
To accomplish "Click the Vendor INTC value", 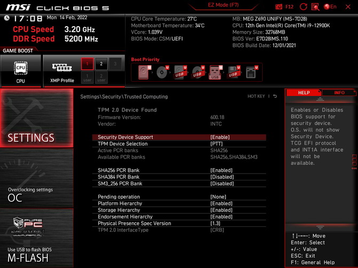I will (x=216, y=124).
